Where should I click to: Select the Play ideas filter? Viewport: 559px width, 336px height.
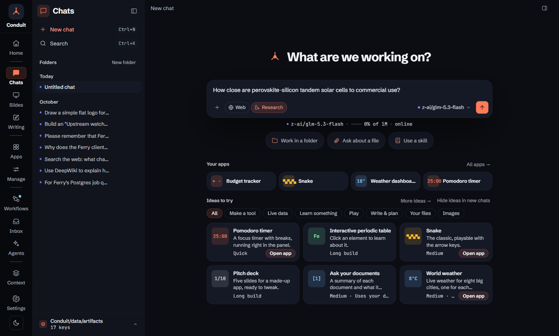pos(354,213)
